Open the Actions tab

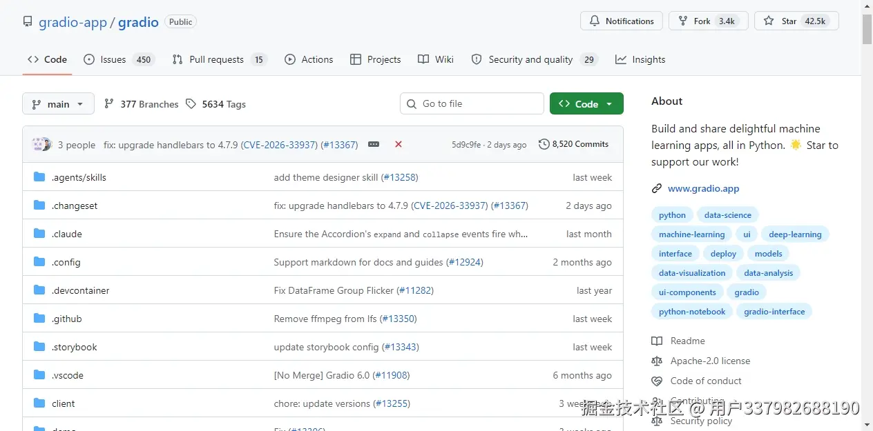(309, 59)
